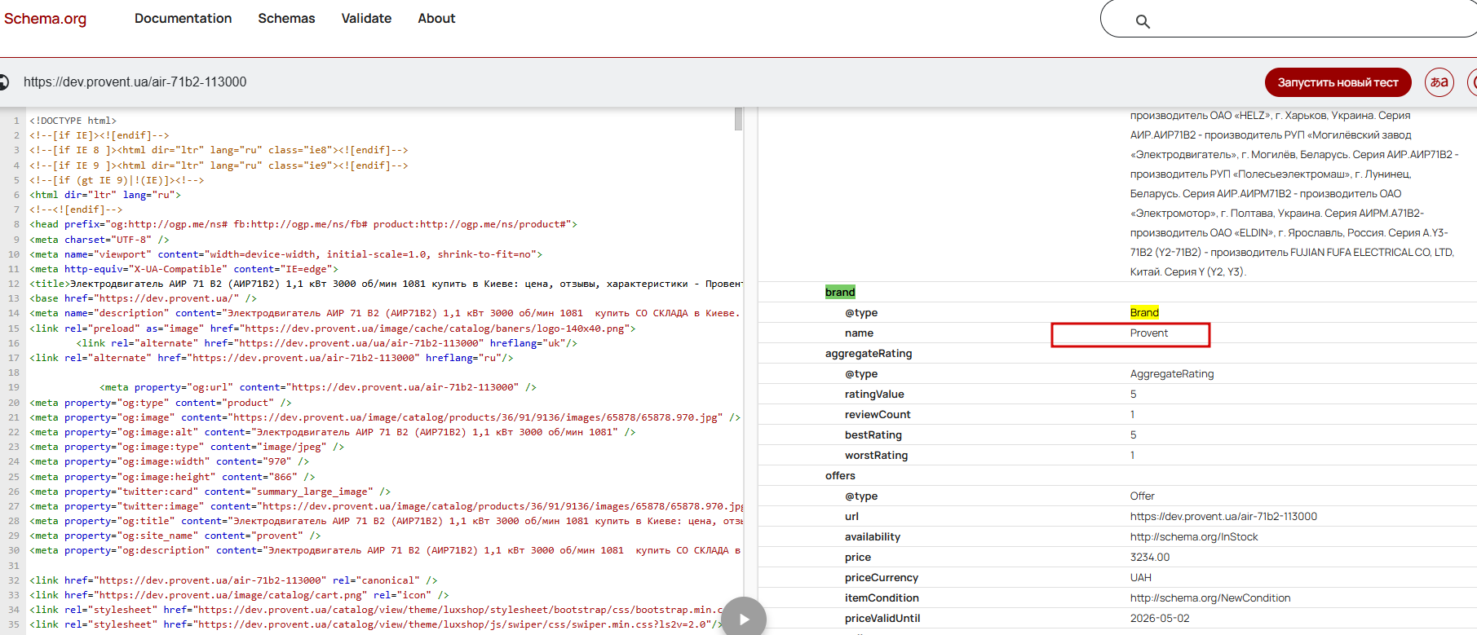
Task: Click the Schema.org logo link
Action: click(45, 18)
